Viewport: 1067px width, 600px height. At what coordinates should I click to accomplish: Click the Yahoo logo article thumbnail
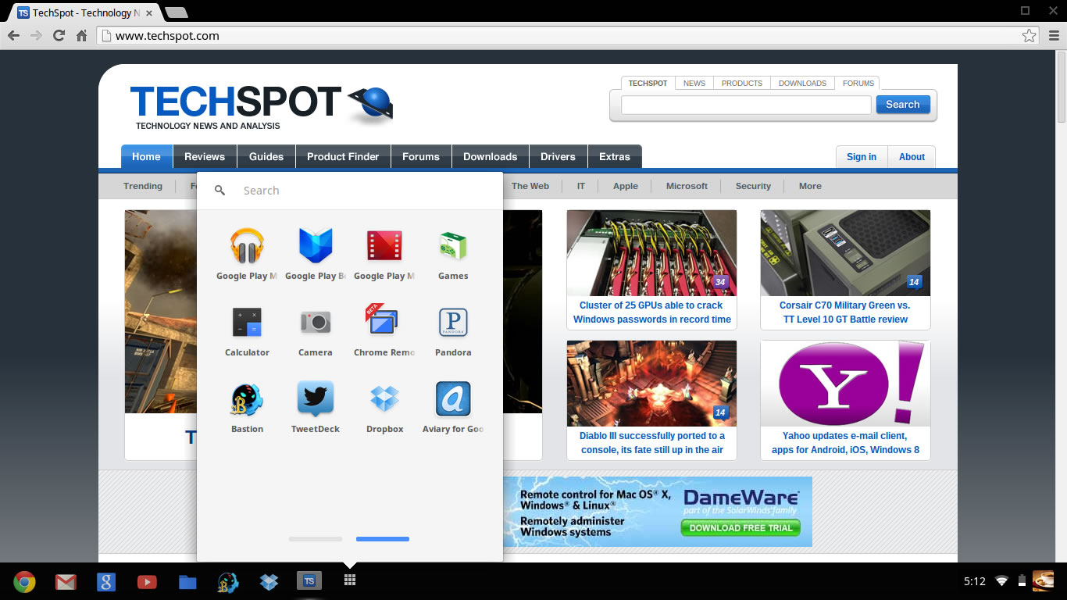coord(845,384)
